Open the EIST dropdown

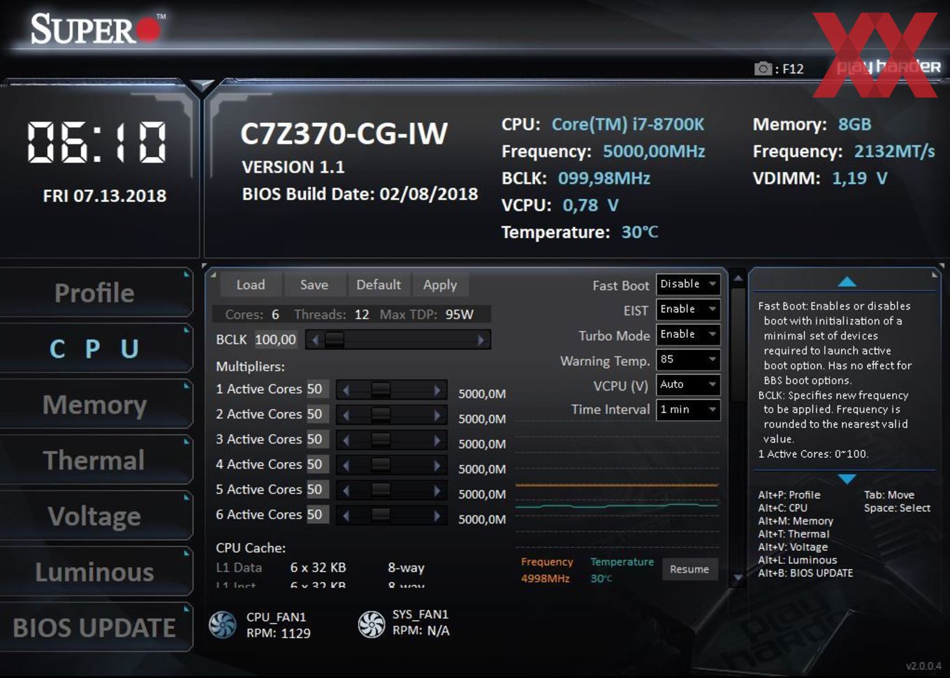coord(688,309)
